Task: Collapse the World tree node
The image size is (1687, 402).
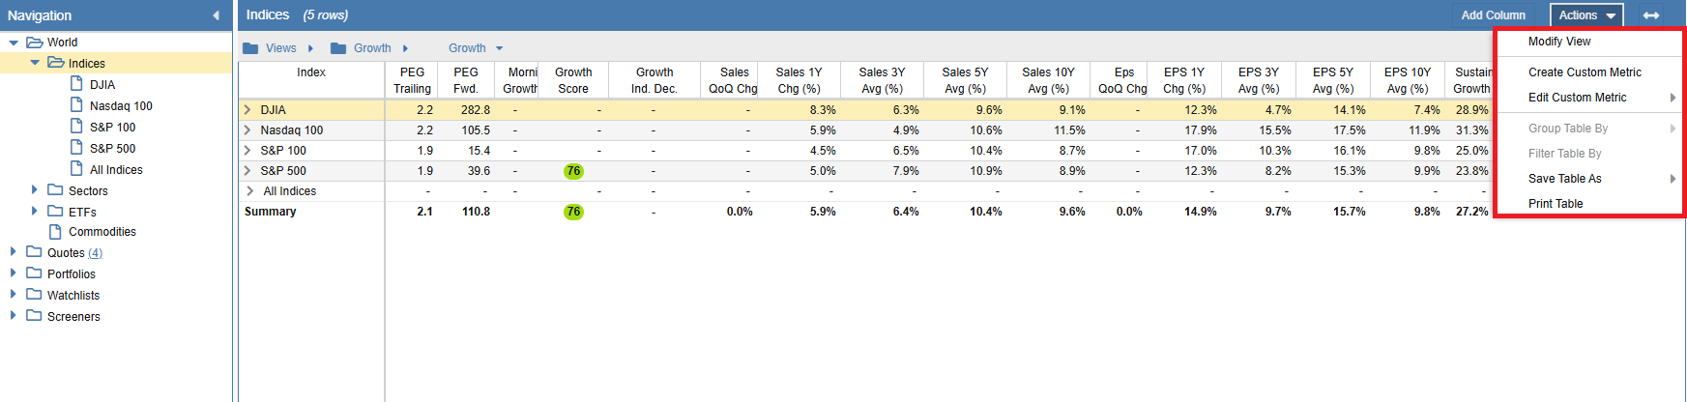Action: point(14,43)
